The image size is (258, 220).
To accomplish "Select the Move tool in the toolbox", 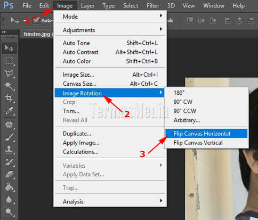I will click(x=9, y=48).
